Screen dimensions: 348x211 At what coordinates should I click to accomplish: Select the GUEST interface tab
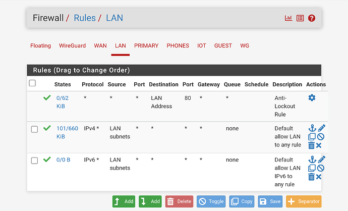223,45
